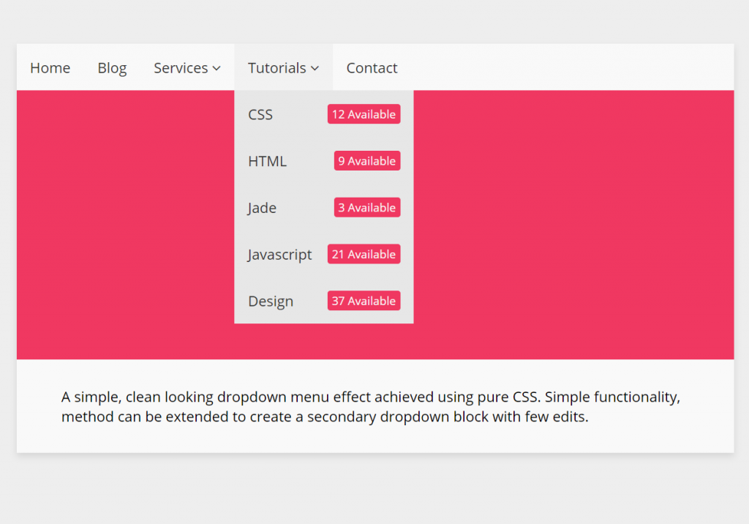Click the 9 Available badge next to HTML
749x524 pixels.
tap(366, 160)
